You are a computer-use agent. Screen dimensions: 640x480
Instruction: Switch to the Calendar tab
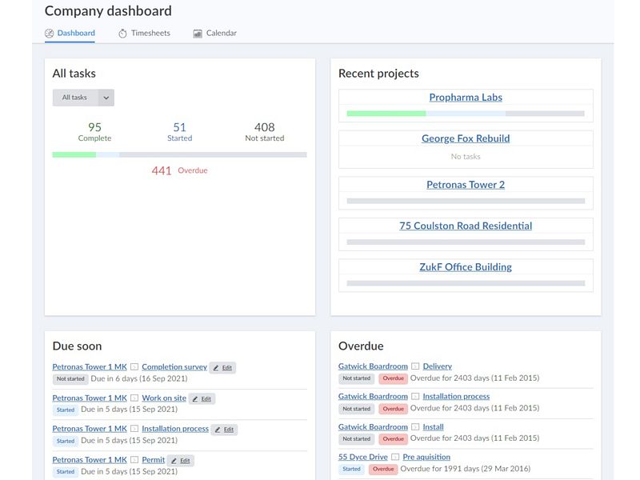(x=214, y=33)
